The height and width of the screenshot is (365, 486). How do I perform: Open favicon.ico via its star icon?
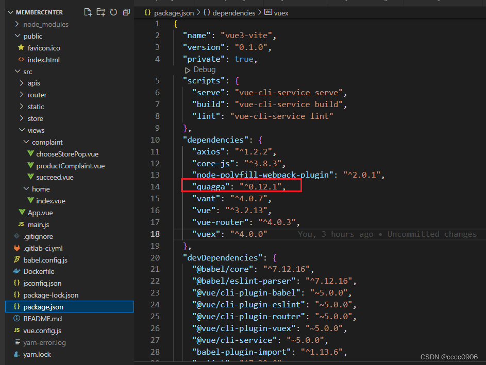(21, 47)
